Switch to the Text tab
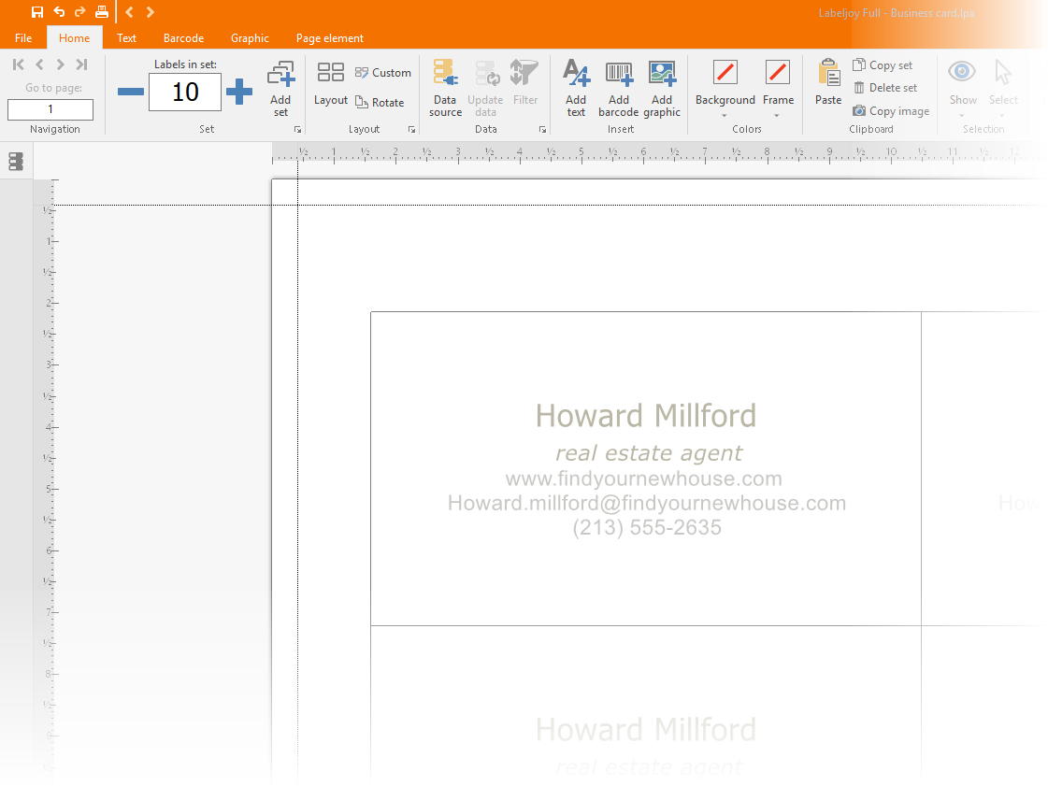The image size is (1048, 786). tap(126, 38)
